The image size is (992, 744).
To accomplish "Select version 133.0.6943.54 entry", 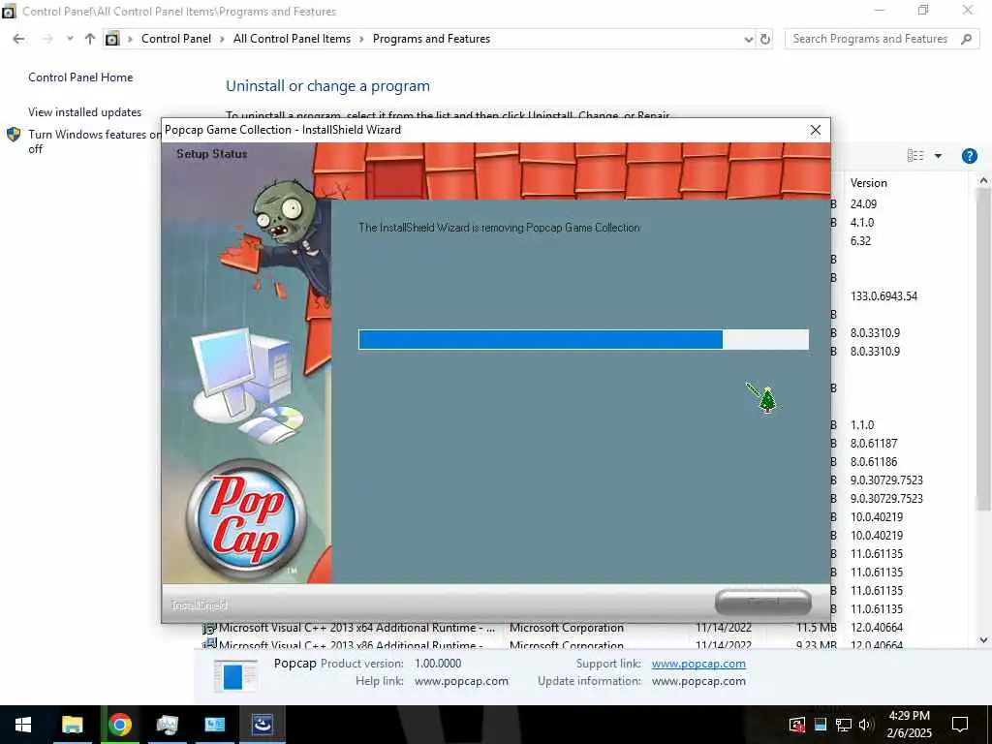I will (883, 296).
